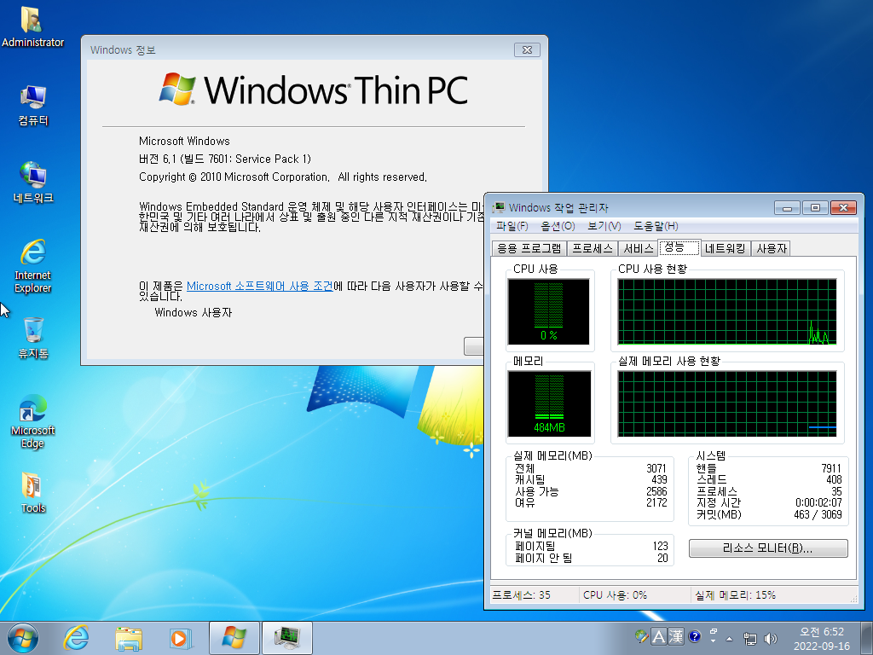Viewport: 873px width, 655px height.
Task: Click the 핸들 count 7911
Action: tap(831, 468)
